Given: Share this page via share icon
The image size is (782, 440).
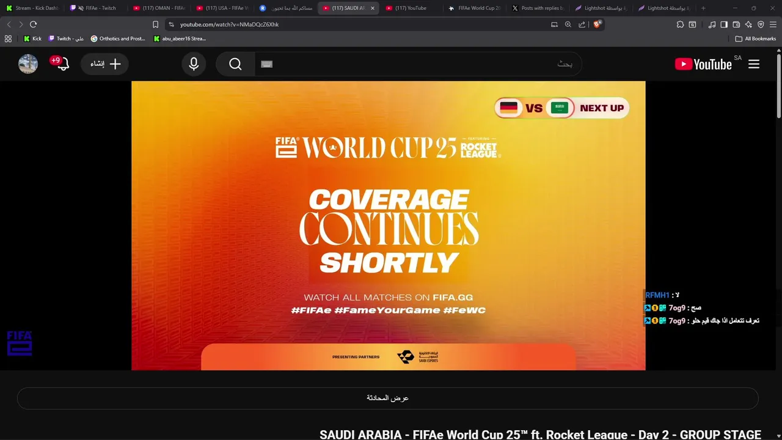Looking at the screenshot, I should (582, 24).
